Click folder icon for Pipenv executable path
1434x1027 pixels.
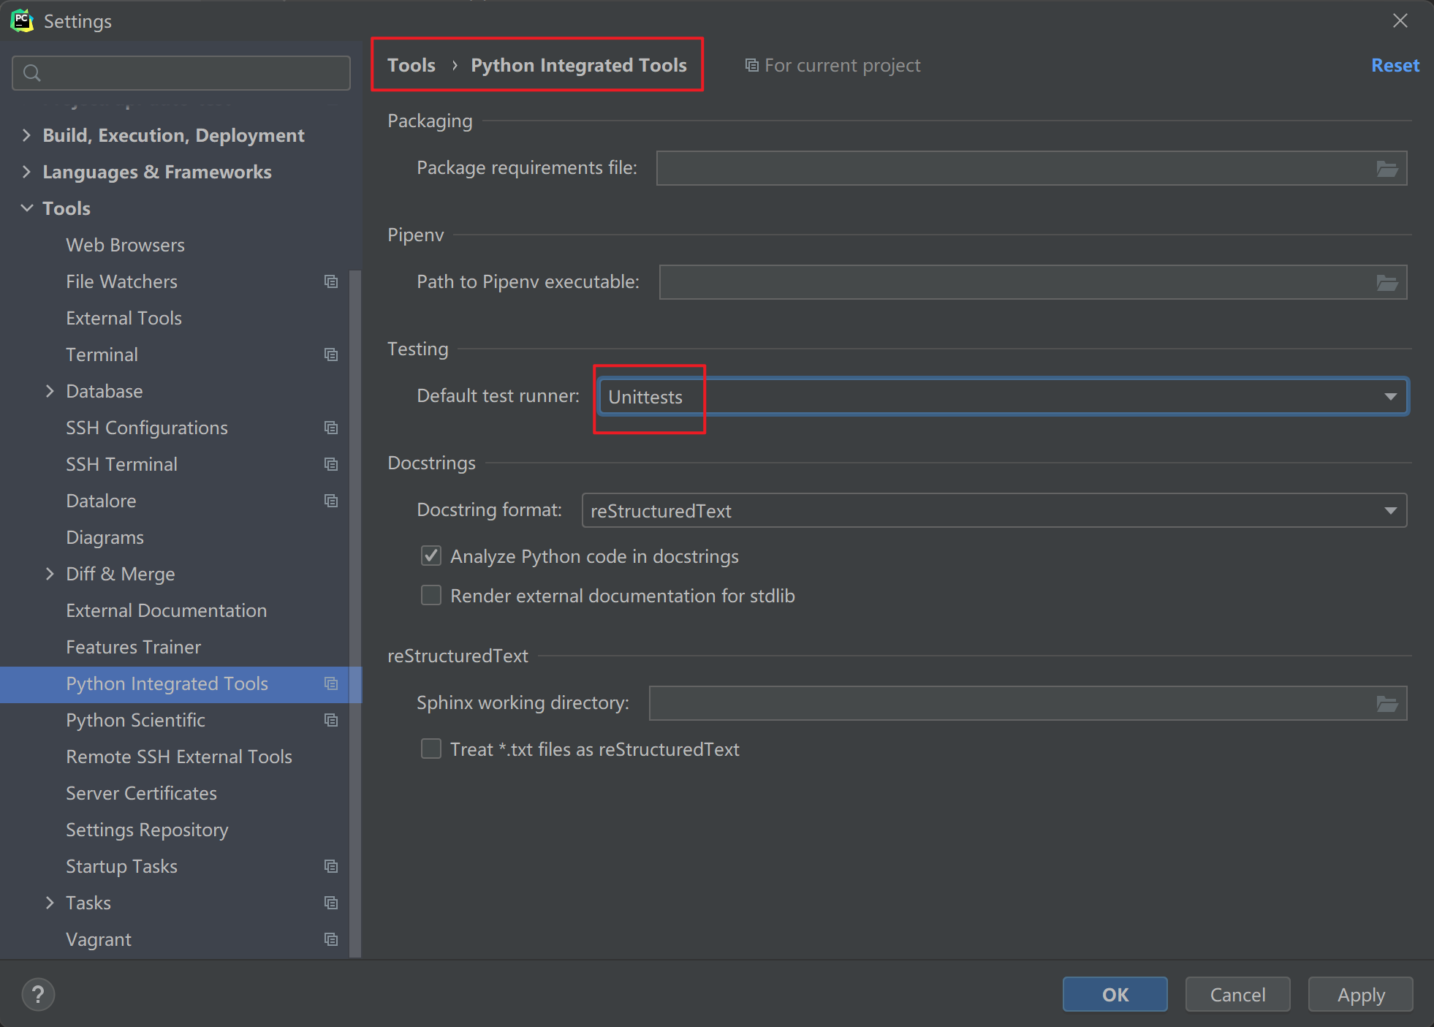pyautogui.click(x=1386, y=283)
